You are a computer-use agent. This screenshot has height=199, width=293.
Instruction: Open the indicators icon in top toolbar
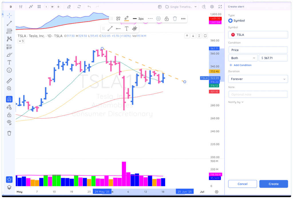[31, 7]
